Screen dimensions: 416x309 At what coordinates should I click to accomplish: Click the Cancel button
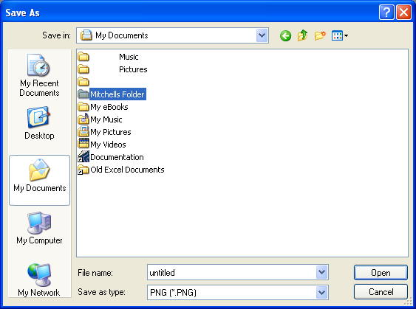(x=381, y=292)
